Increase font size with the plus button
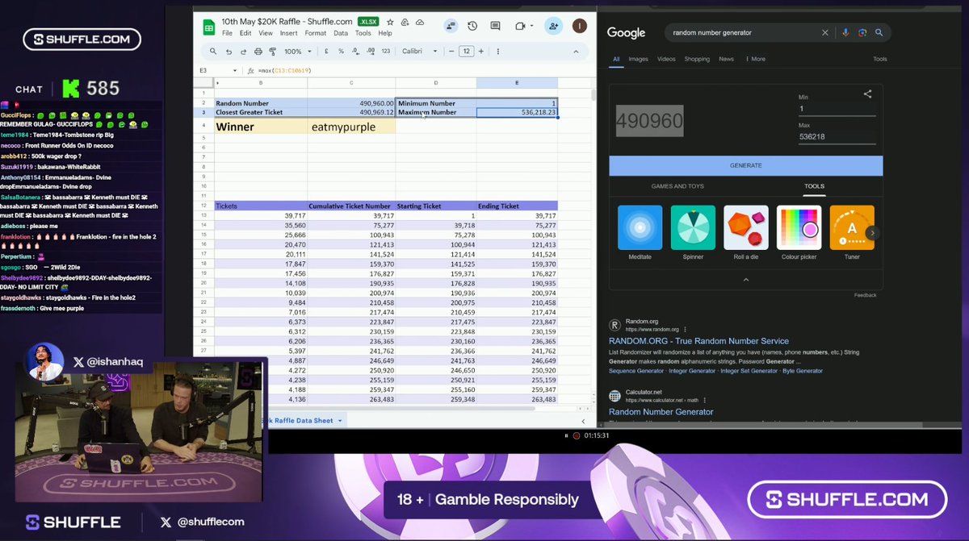Viewport: 969px width, 541px height. pyautogui.click(x=480, y=52)
